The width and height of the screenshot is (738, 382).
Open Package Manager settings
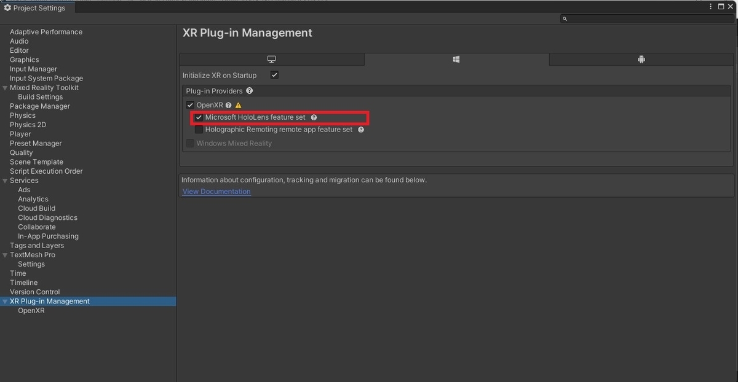[x=40, y=106]
